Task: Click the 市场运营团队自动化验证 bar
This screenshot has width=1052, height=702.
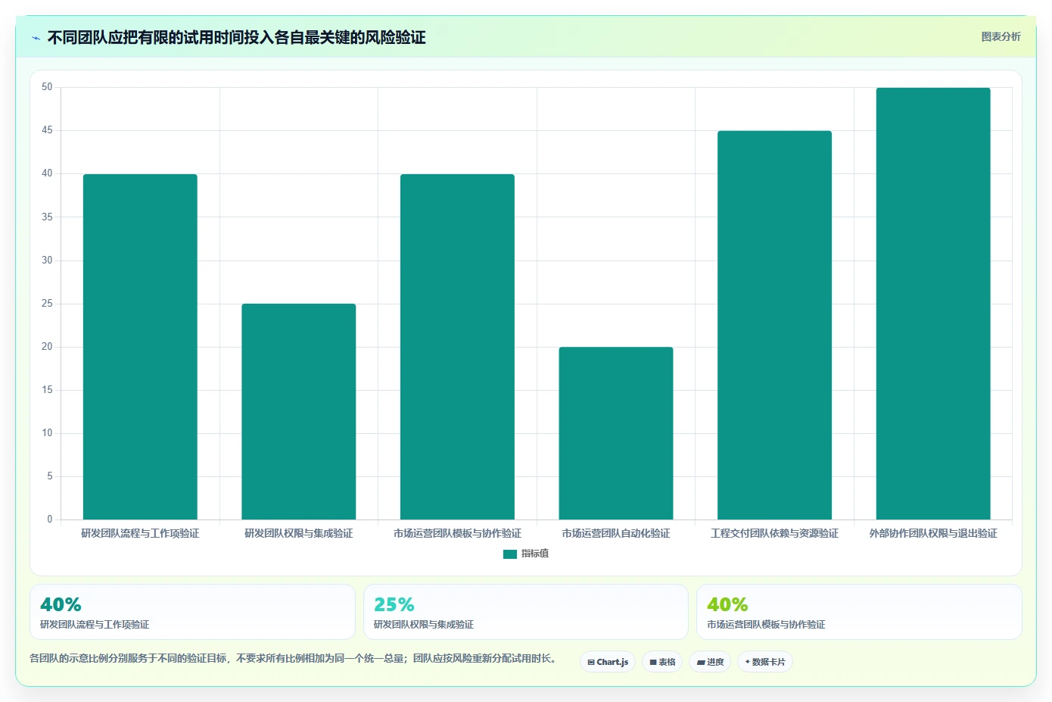Action: point(616,433)
